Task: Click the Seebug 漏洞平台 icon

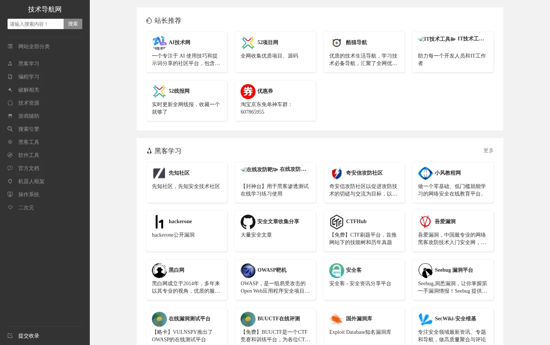Action: point(425,271)
